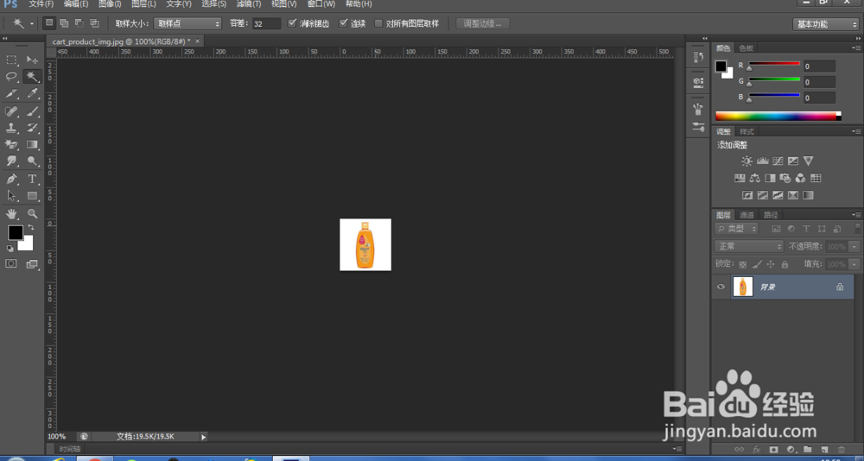Open the Opacity slider dropdown arrow

[854, 247]
